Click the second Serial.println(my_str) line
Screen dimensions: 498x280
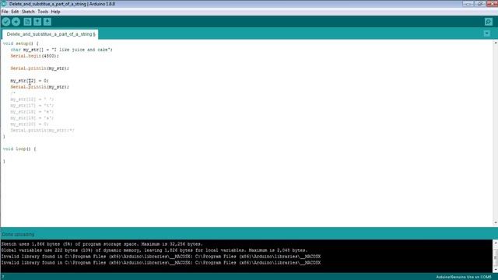pos(40,87)
